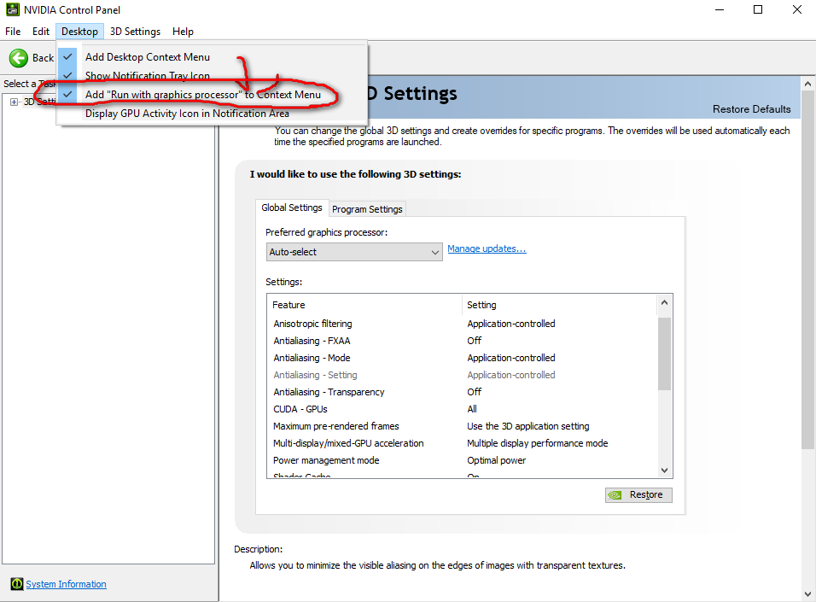Viewport: 816px width, 602px height.
Task: Select the Anisotropic filtering row
Action: pyautogui.click(x=462, y=324)
